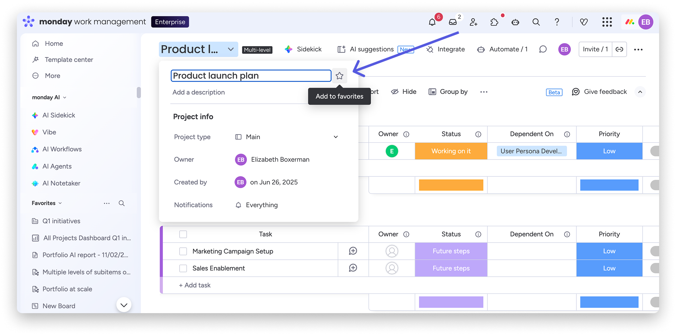Open the inbox tray icon
676x336 pixels.
coord(453,22)
